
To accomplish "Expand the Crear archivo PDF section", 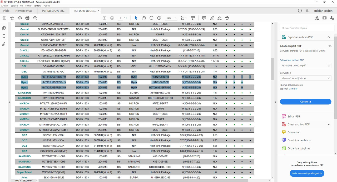I will [x=329, y=124].
